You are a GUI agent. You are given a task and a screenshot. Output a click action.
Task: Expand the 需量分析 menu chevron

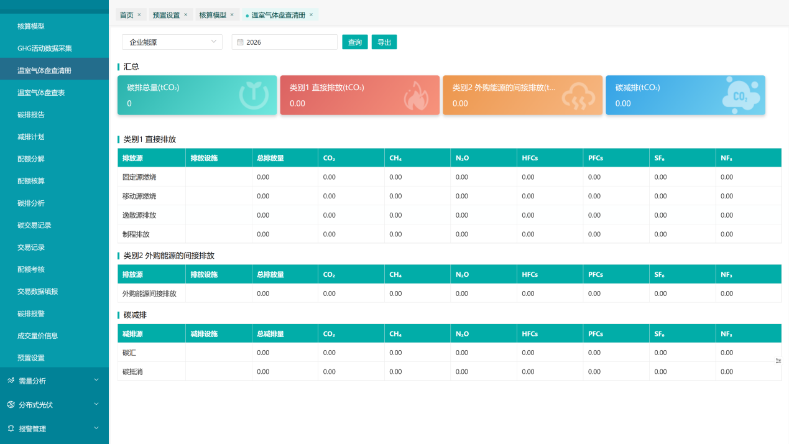click(96, 380)
